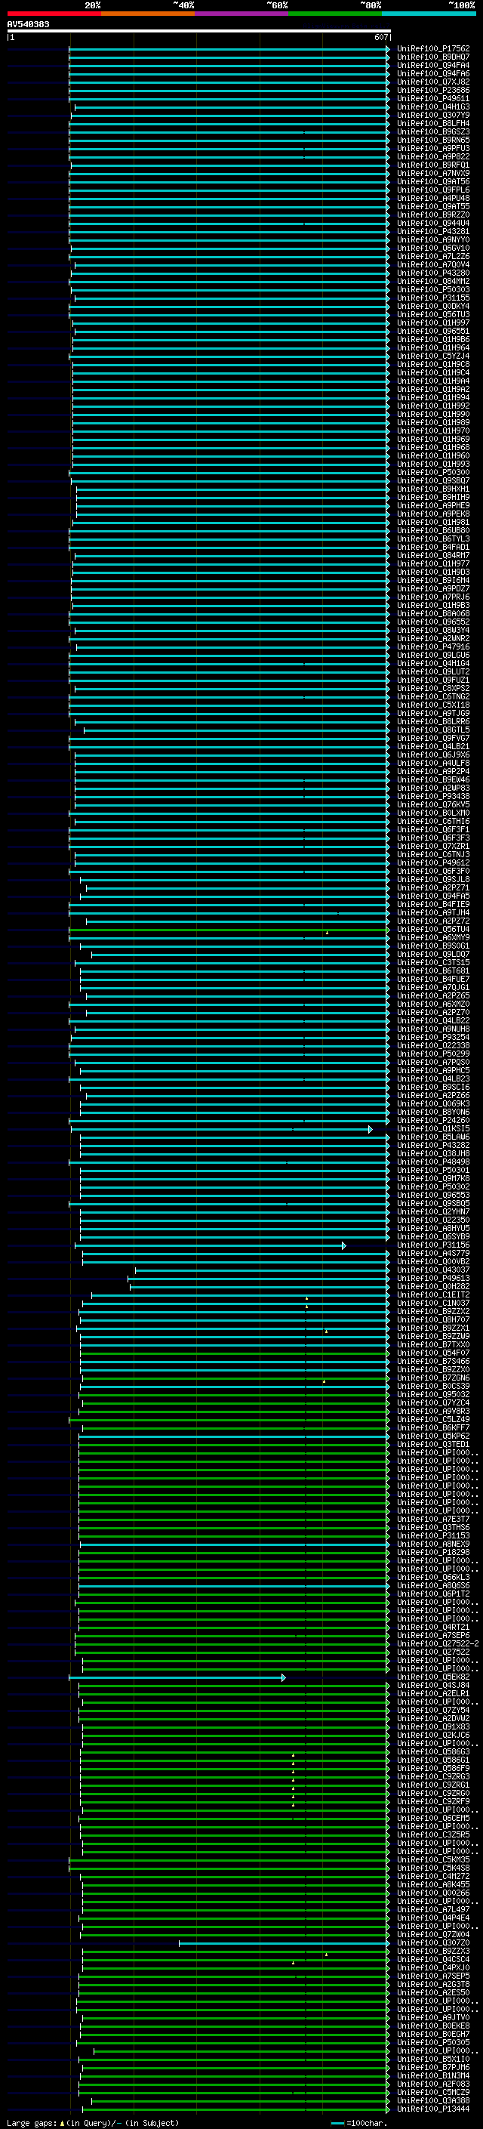Select the UniRef100_A7L2Z6 entry
This screenshot has height=2129, width=483.
432,256
